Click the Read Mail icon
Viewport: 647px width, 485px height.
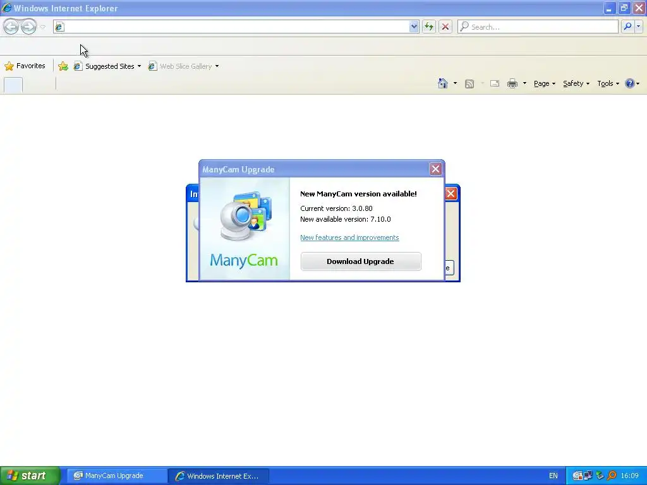[494, 84]
